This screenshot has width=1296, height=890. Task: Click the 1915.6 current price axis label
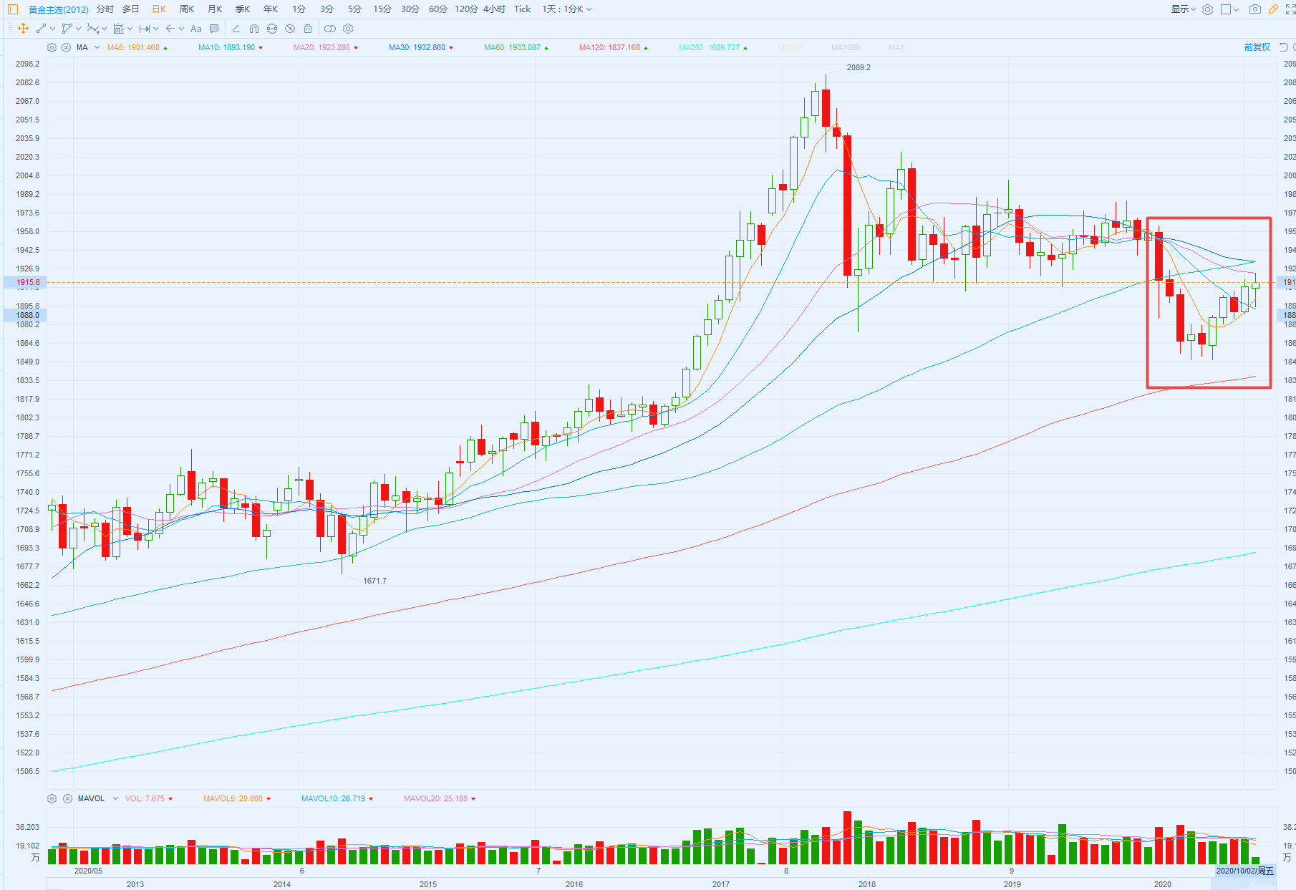point(26,282)
